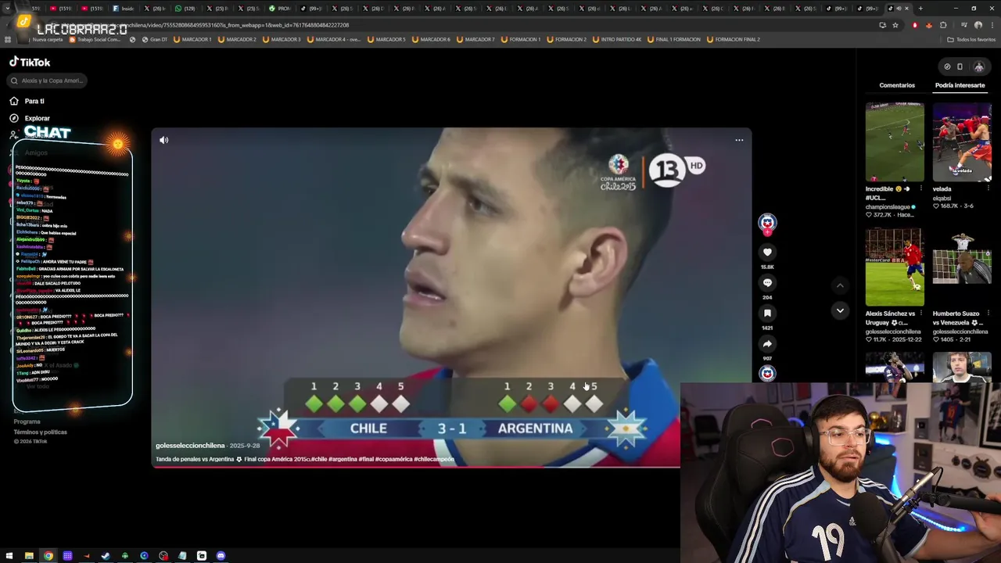Click the #copaamérica hashtag in the caption
Screen dimensions: 1001x563
tap(393, 460)
